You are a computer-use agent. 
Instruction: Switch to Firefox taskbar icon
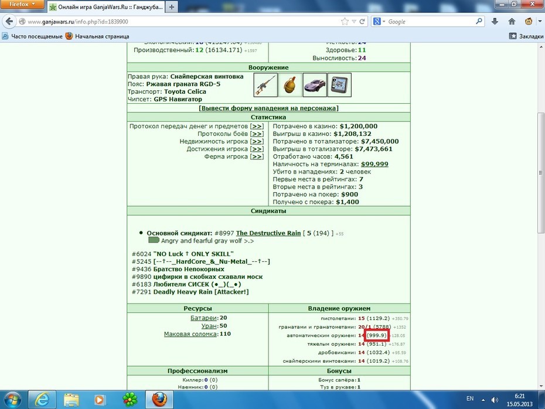(x=159, y=400)
